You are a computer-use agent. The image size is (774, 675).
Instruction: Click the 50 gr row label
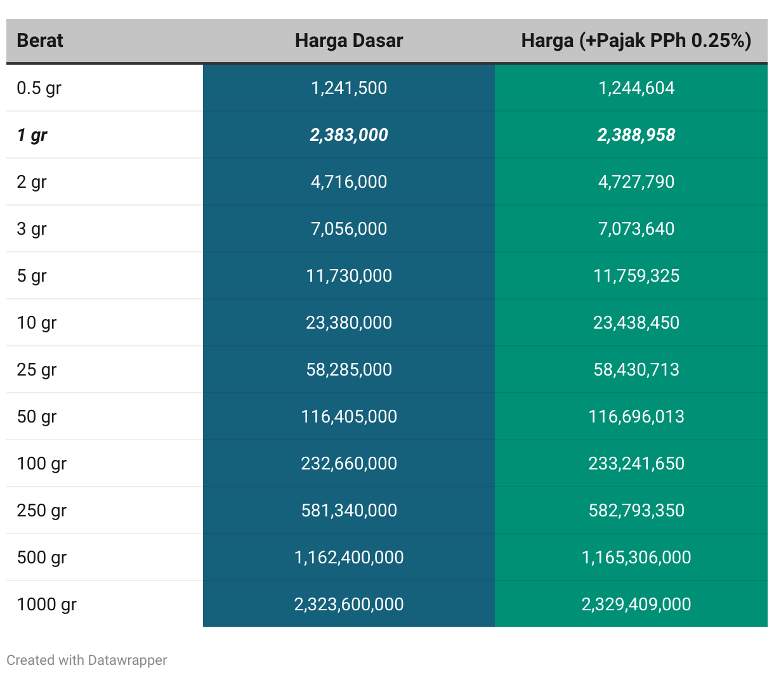[37, 416]
